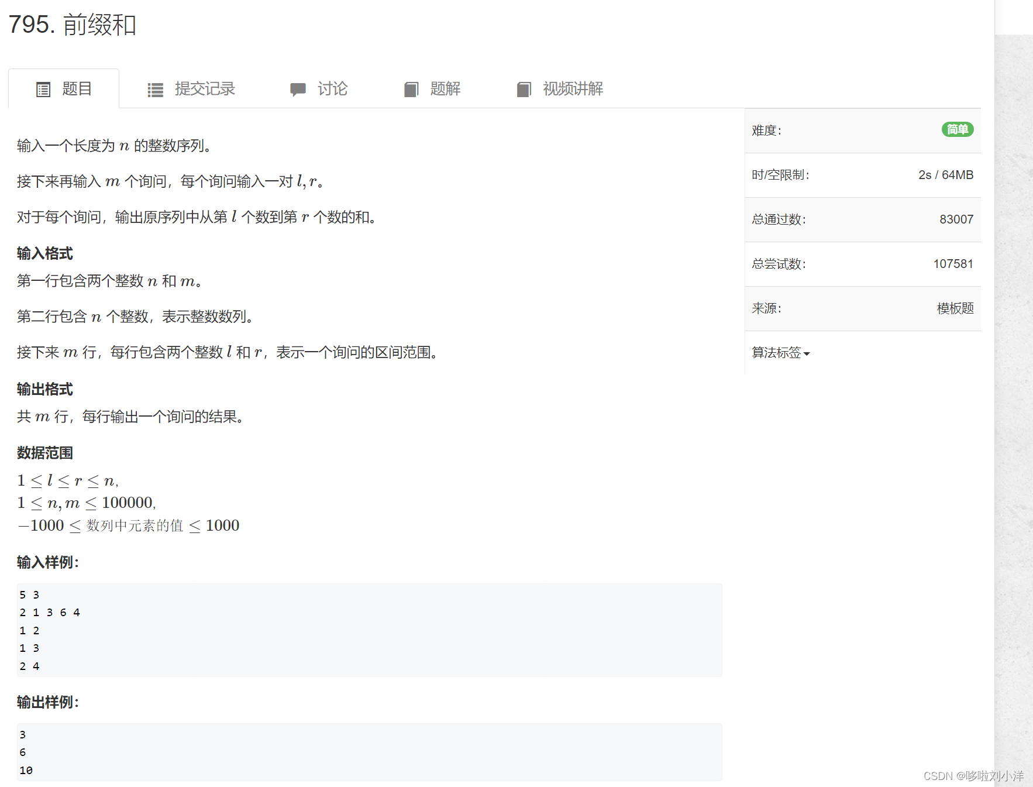The image size is (1033, 787).
Task: Click the green 简单 difficulty badge
Action: point(958,129)
